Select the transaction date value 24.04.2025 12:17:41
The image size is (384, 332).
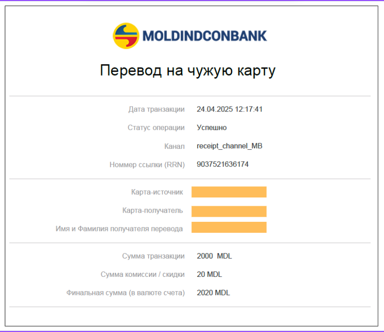[x=229, y=109]
